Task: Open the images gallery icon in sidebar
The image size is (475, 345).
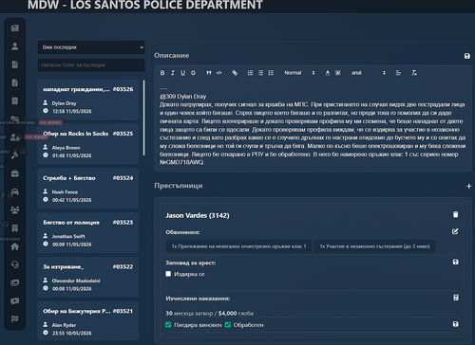Action: coord(14,282)
